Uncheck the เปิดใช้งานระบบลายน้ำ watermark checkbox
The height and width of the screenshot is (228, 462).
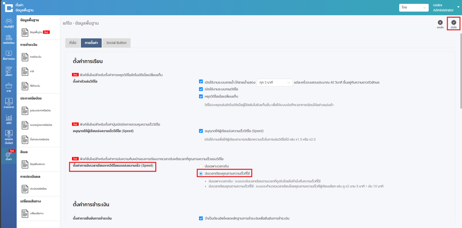tap(201, 82)
